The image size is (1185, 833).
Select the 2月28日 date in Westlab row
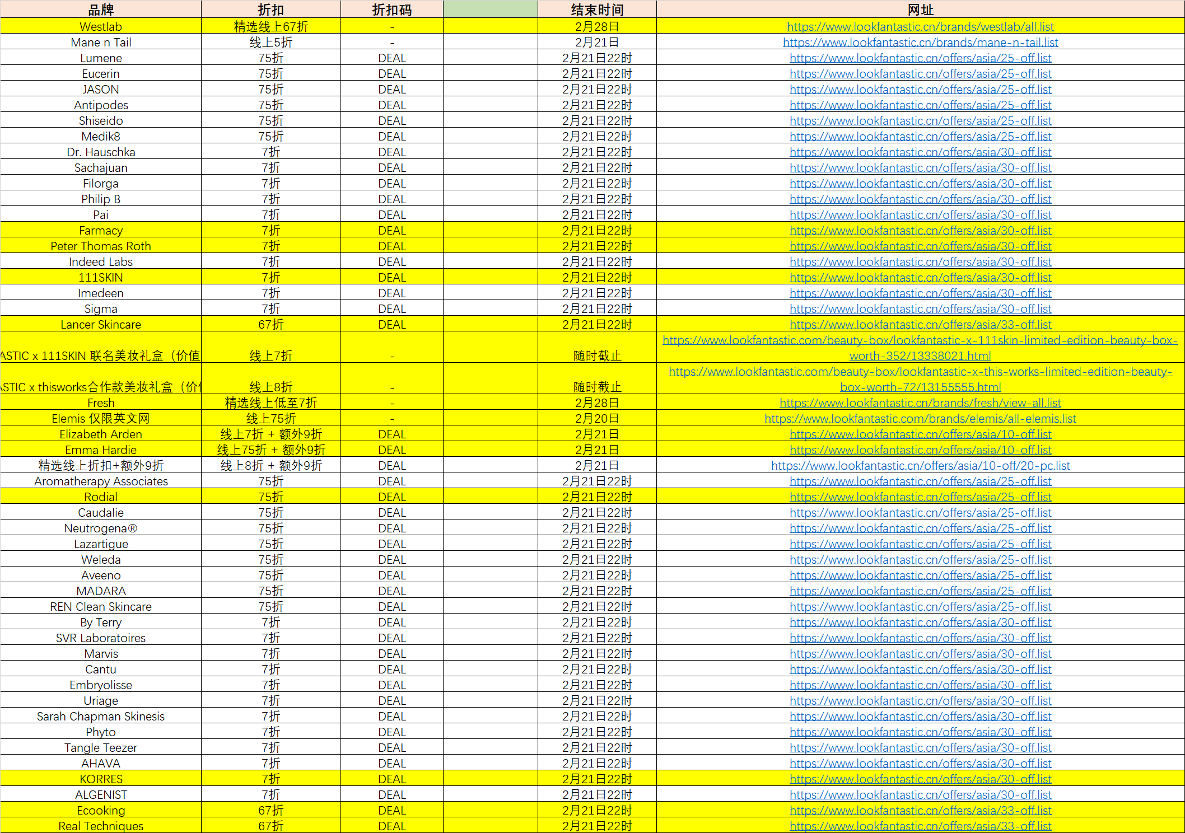point(597,26)
